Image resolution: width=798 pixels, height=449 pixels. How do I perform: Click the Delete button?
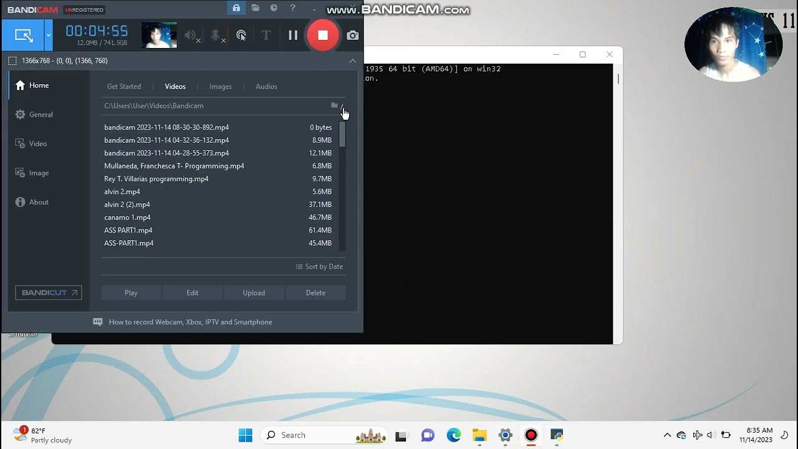pos(315,293)
